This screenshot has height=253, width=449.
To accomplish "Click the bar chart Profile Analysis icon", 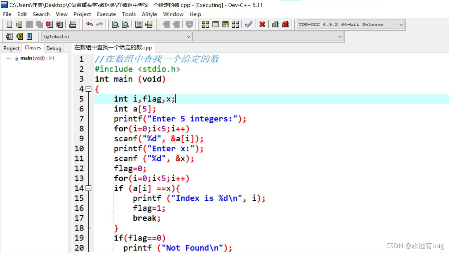I will (x=276, y=25).
